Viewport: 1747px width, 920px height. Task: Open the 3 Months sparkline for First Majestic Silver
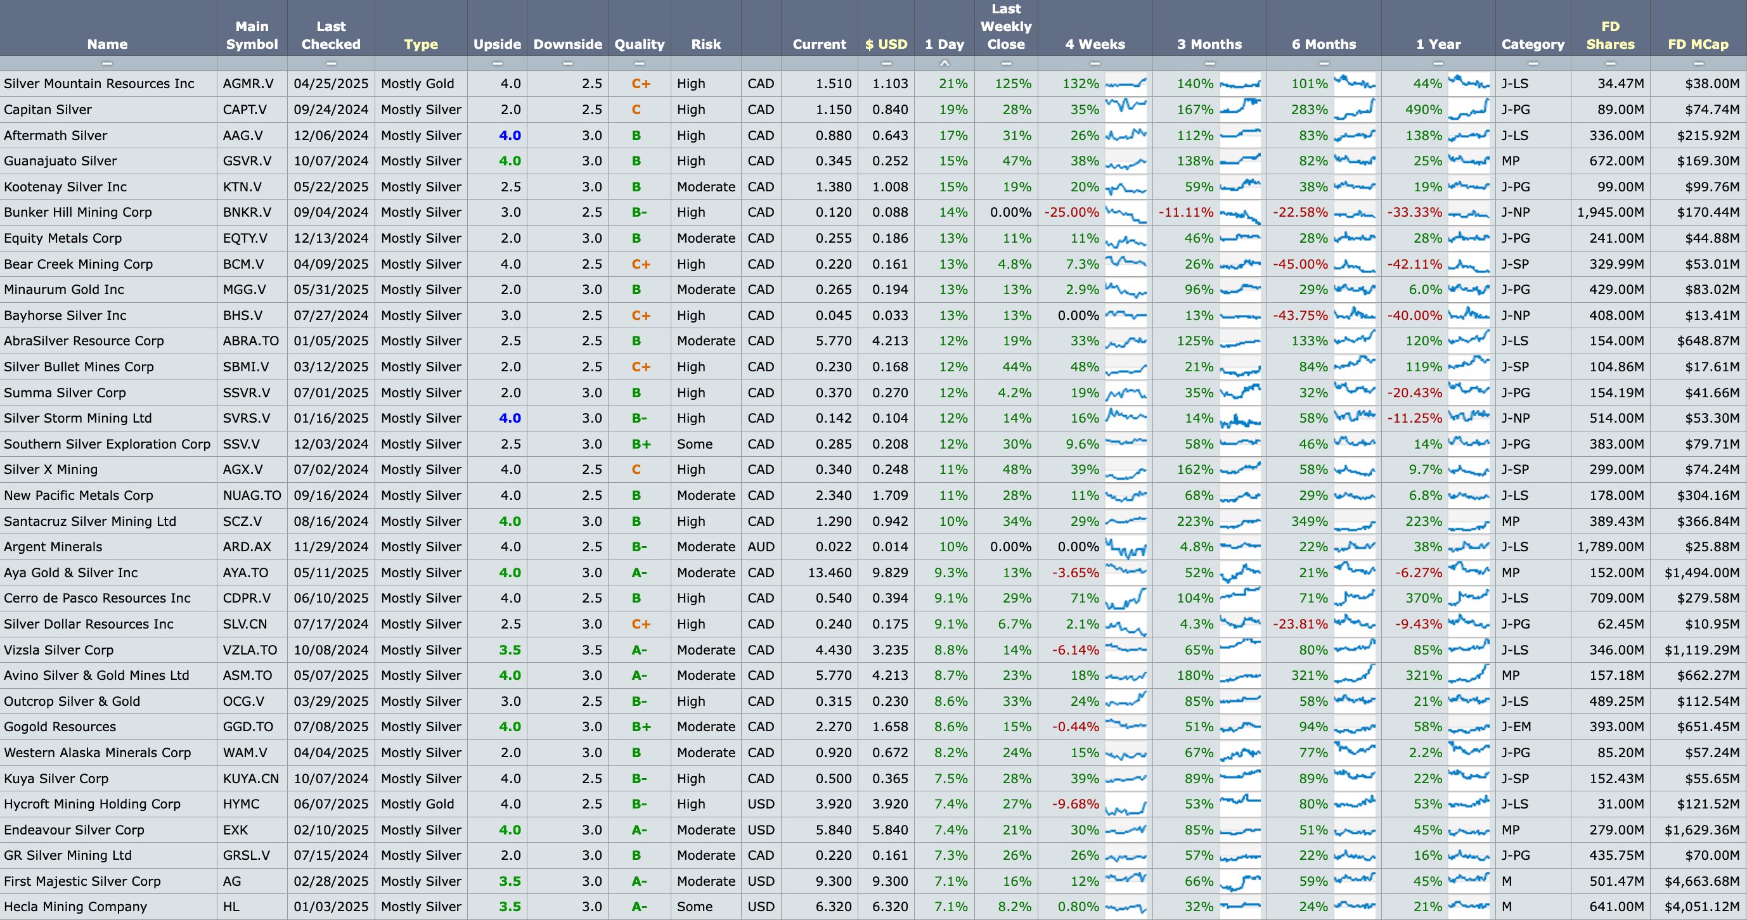click(1241, 881)
